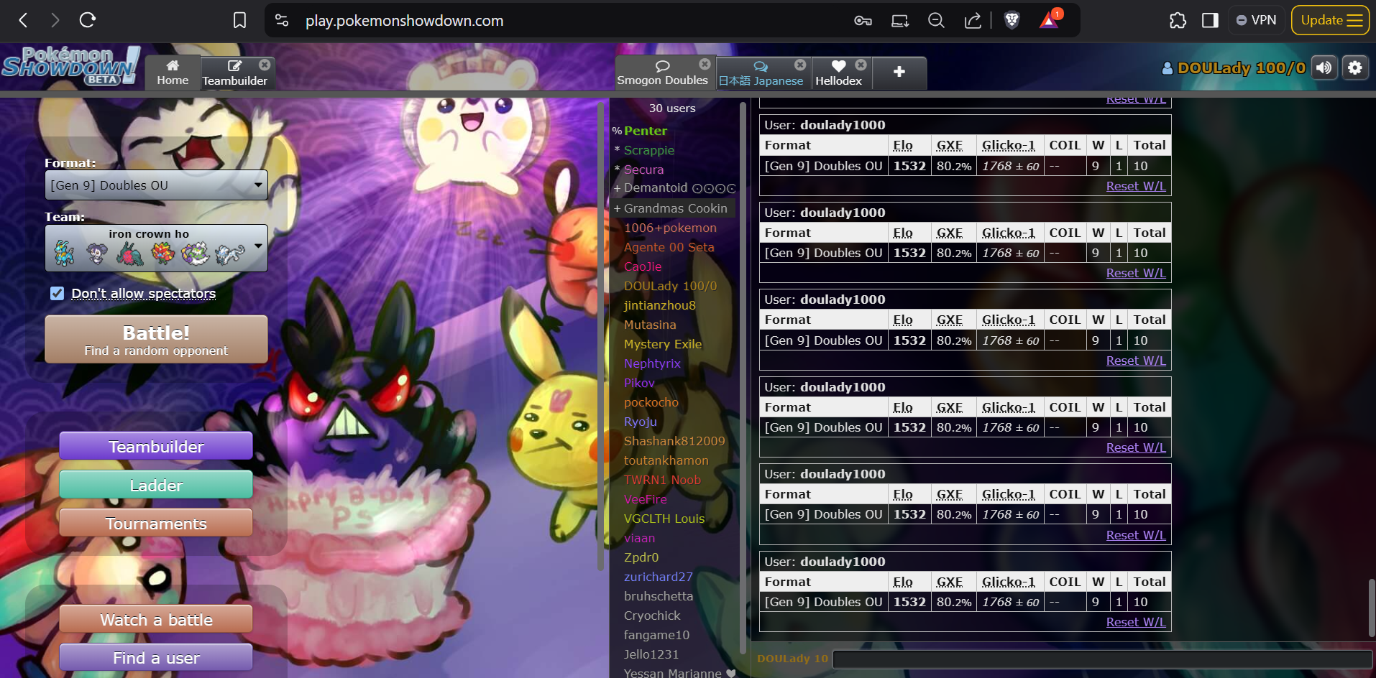Go back with browser back arrow
1376x678 pixels.
pyautogui.click(x=23, y=20)
